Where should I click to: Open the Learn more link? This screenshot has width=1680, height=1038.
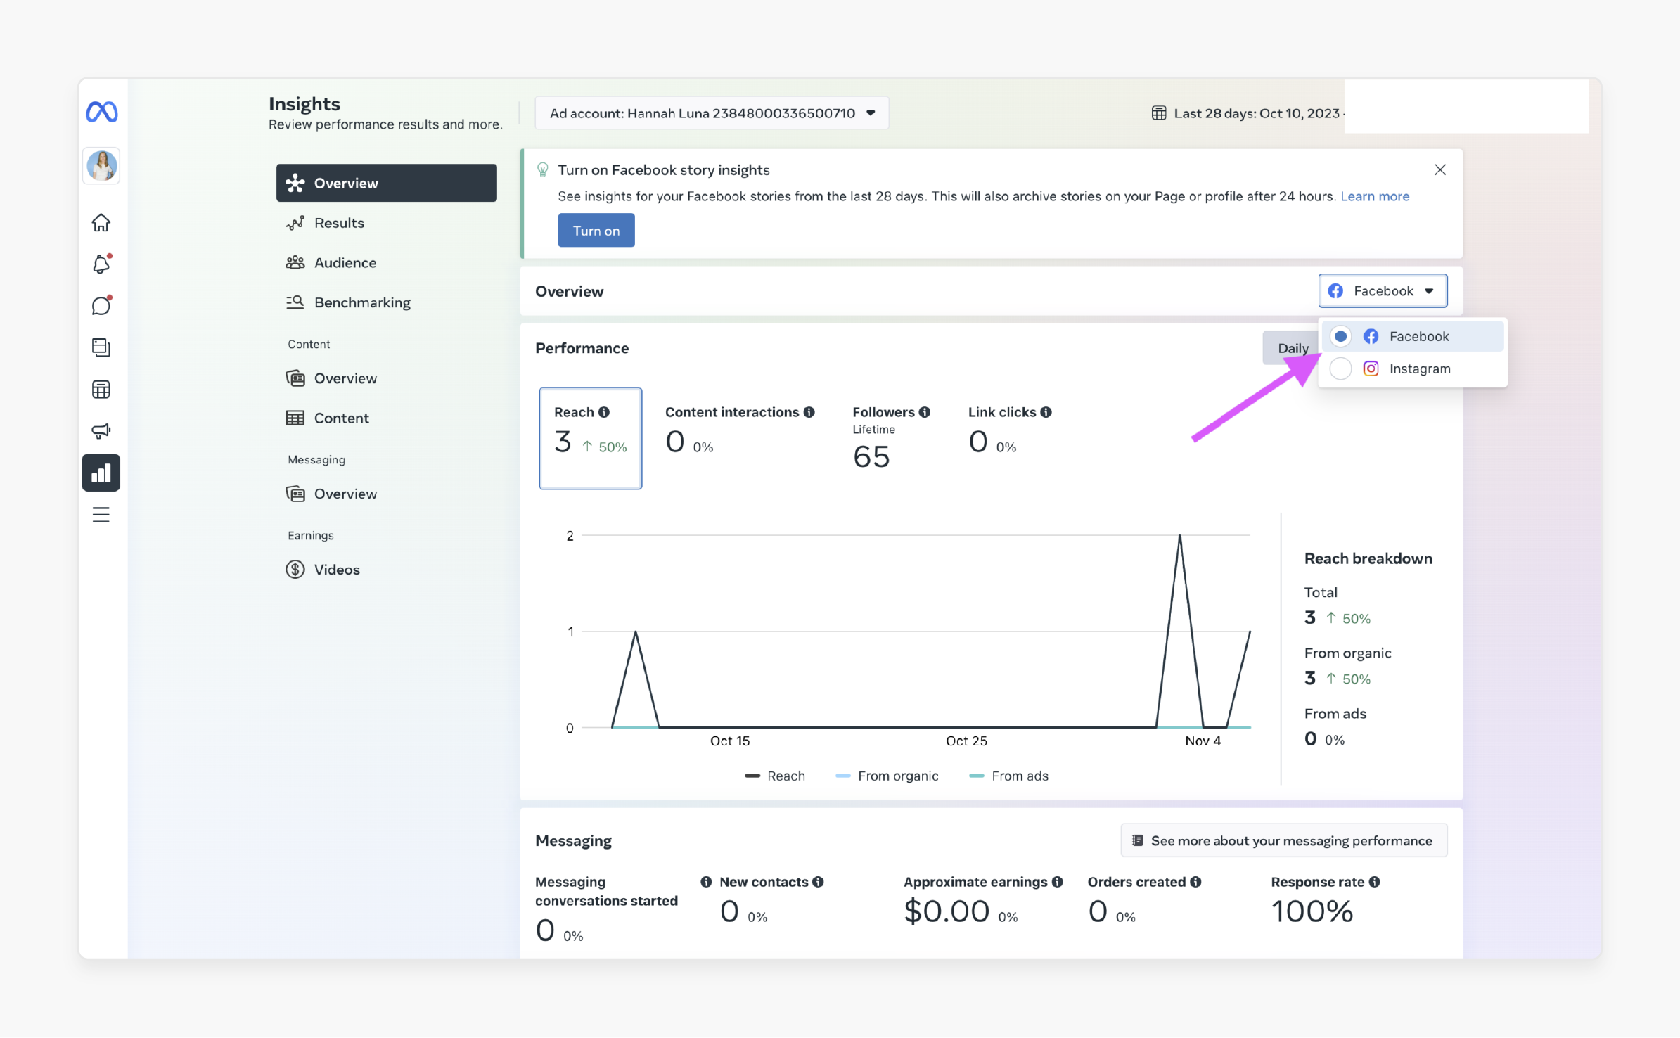click(1374, 196)
